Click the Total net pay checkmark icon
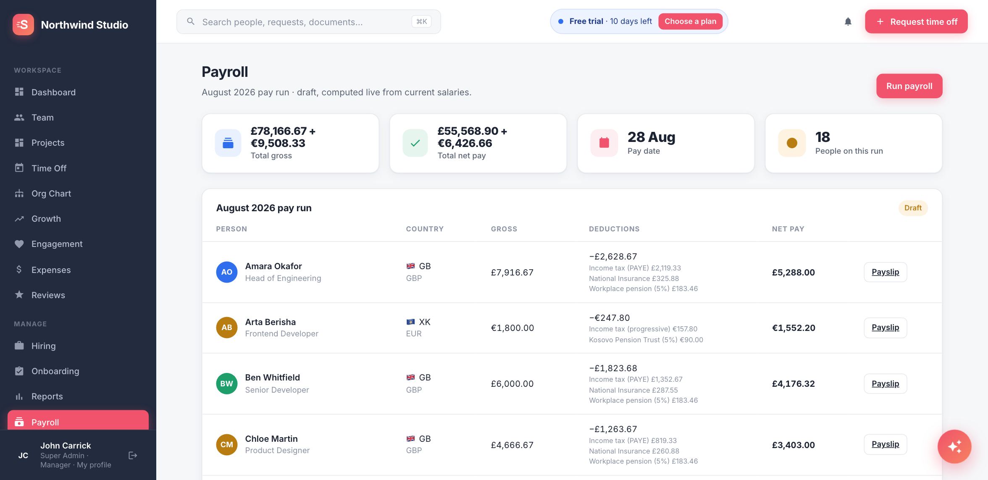This screenshot has height=480, width=988. [415, 143]
